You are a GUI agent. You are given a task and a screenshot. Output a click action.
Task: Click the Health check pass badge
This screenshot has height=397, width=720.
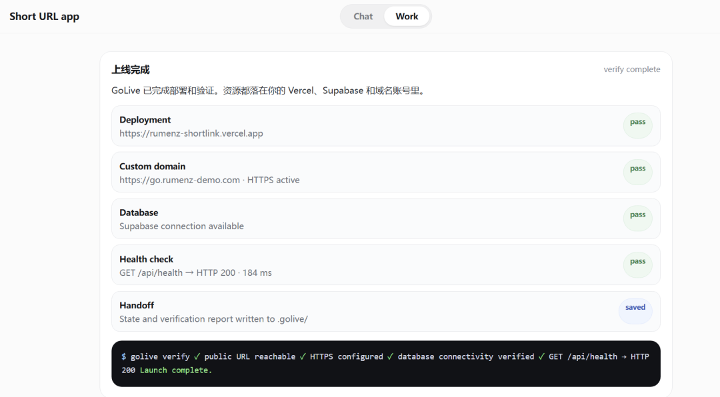pos(637,265)
